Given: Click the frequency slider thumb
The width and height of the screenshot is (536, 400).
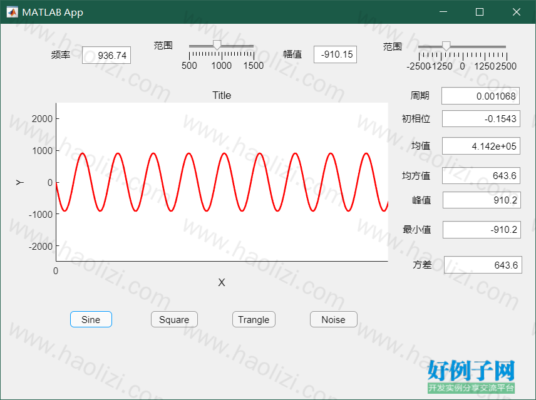Looking at the screenshot, I should point(217,45).
